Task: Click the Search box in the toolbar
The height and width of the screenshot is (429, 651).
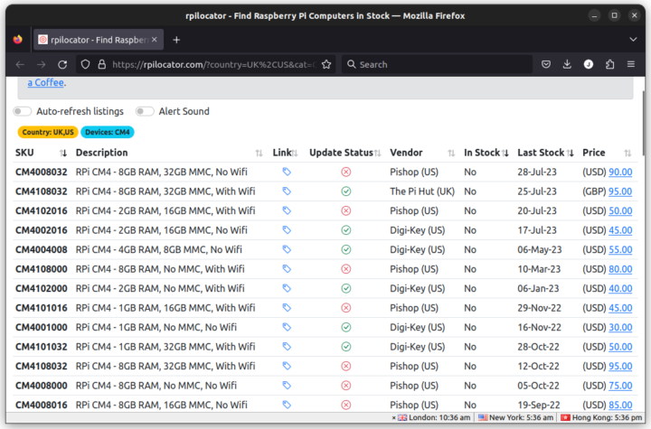Action: click(x=437, y=64)
